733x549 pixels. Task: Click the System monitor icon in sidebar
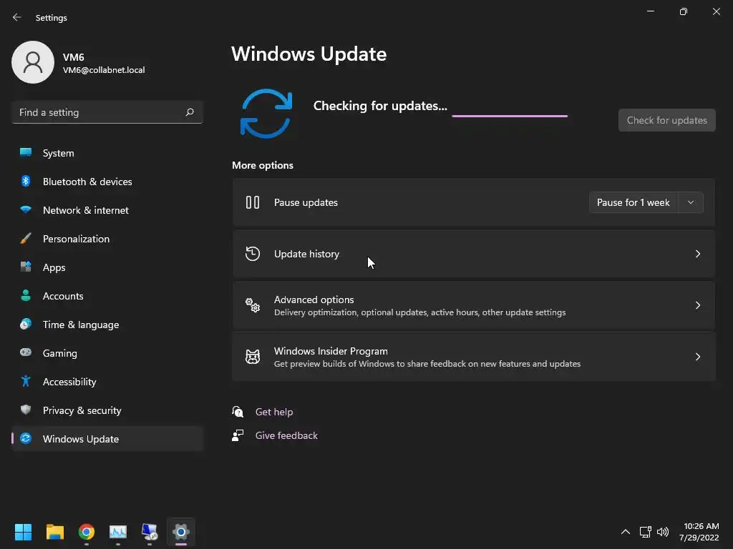pos(26,153)
